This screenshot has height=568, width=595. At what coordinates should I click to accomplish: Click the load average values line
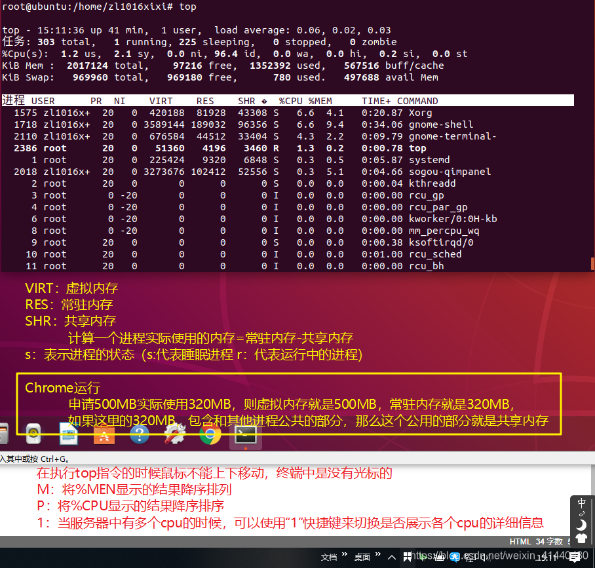click(x=303, y=30)
